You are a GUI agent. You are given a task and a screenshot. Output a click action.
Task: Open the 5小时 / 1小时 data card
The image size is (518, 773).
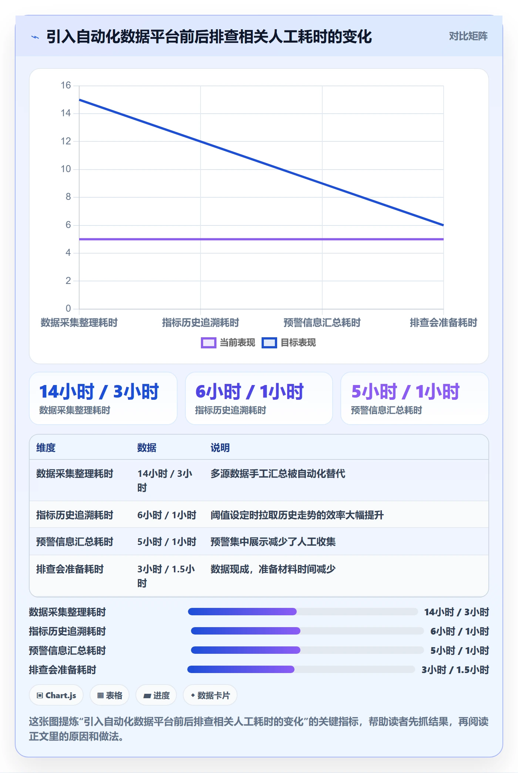click(x=415, y=398)
